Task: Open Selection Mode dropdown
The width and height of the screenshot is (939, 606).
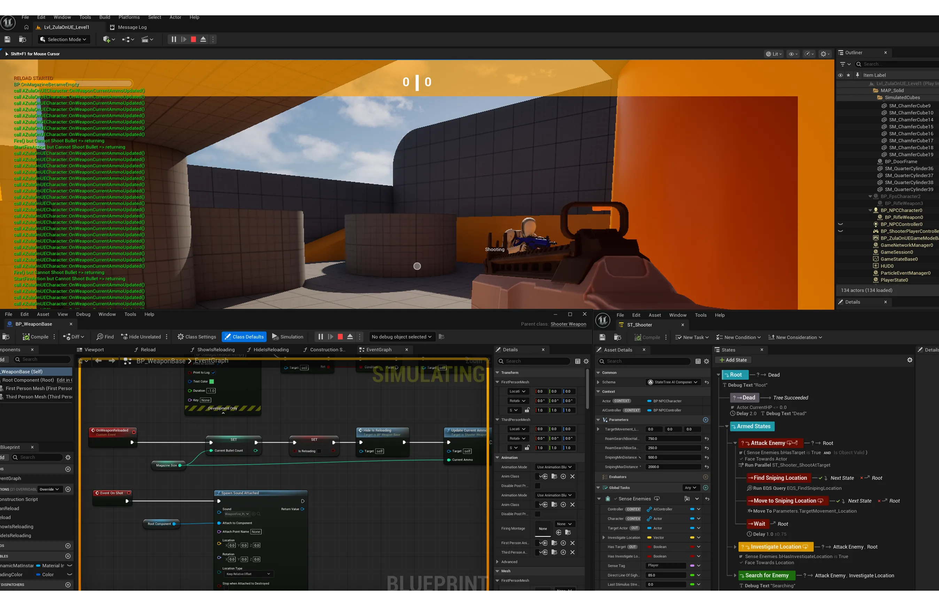Action: (x=64, y=39)
